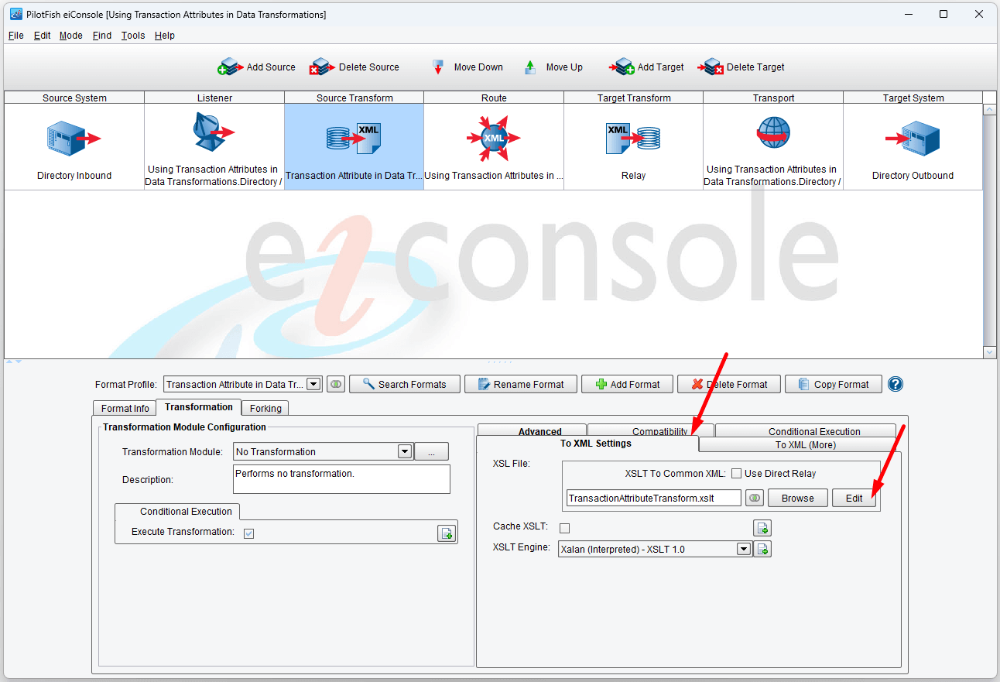This screenshot has height=682, width=1000.
Task: Click the Source System column header
Action: [x=74, y=98]
